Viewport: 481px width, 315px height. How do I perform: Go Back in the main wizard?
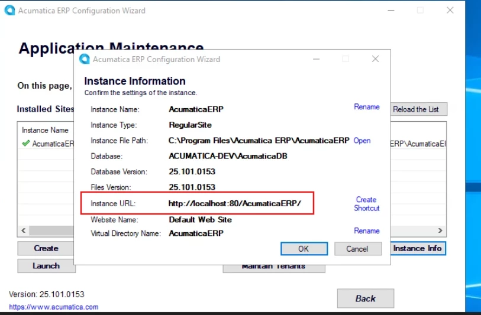366,298
